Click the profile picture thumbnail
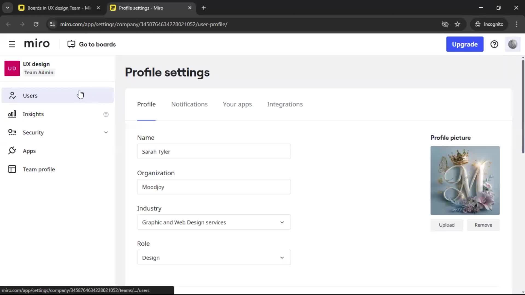Screen dimensions: 525x295 (465, 181)
